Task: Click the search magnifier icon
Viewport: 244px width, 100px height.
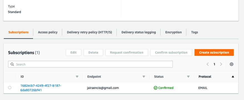Action: [x=12, y=64]
